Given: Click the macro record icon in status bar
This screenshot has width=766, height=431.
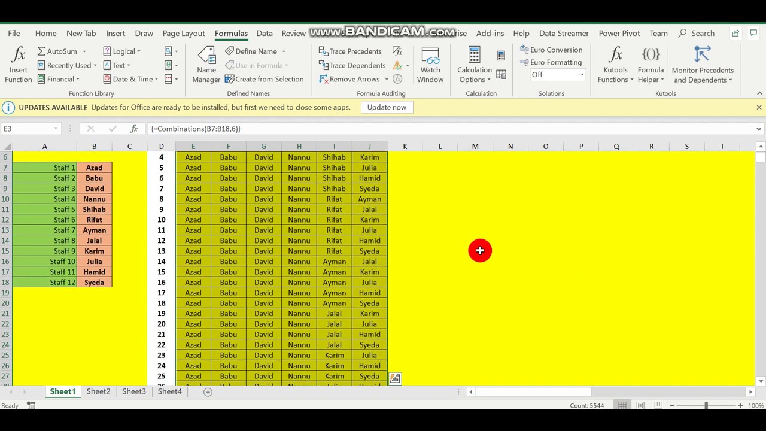Looking at the screenshot, I should (31, 405).
